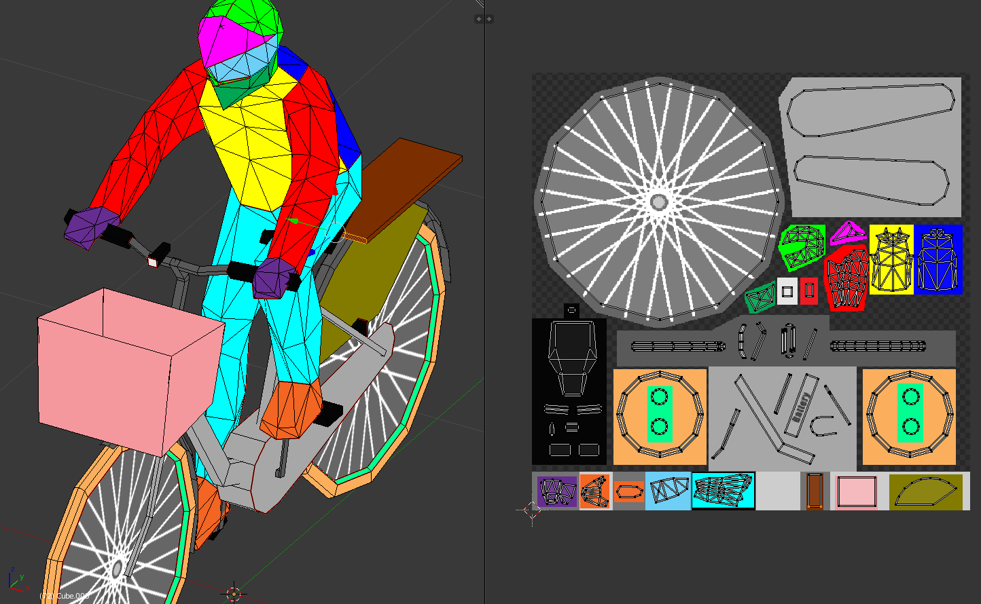This screenshot has height=604, width=981.
Task: Click the 2D cursor in the UV editor
Action: tap(531, 510)
